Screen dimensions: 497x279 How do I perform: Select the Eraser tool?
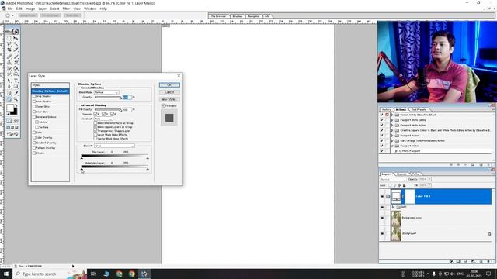[x=9, y=68]
